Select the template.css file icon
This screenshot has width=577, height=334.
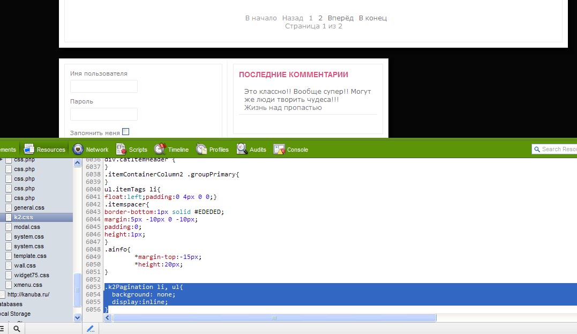[x=9, y=256]
